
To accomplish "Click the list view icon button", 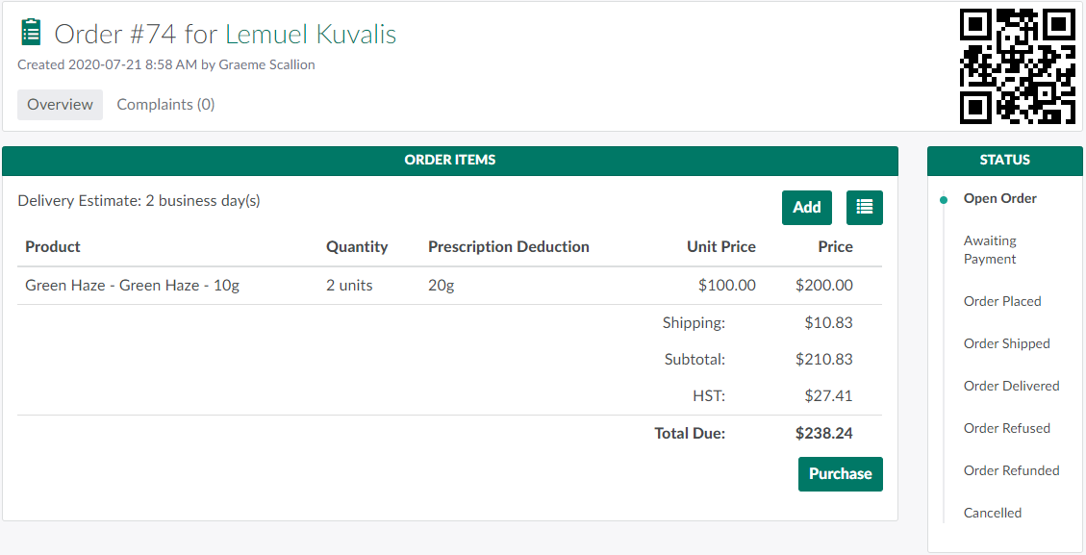I will click(x=864, y=207).
